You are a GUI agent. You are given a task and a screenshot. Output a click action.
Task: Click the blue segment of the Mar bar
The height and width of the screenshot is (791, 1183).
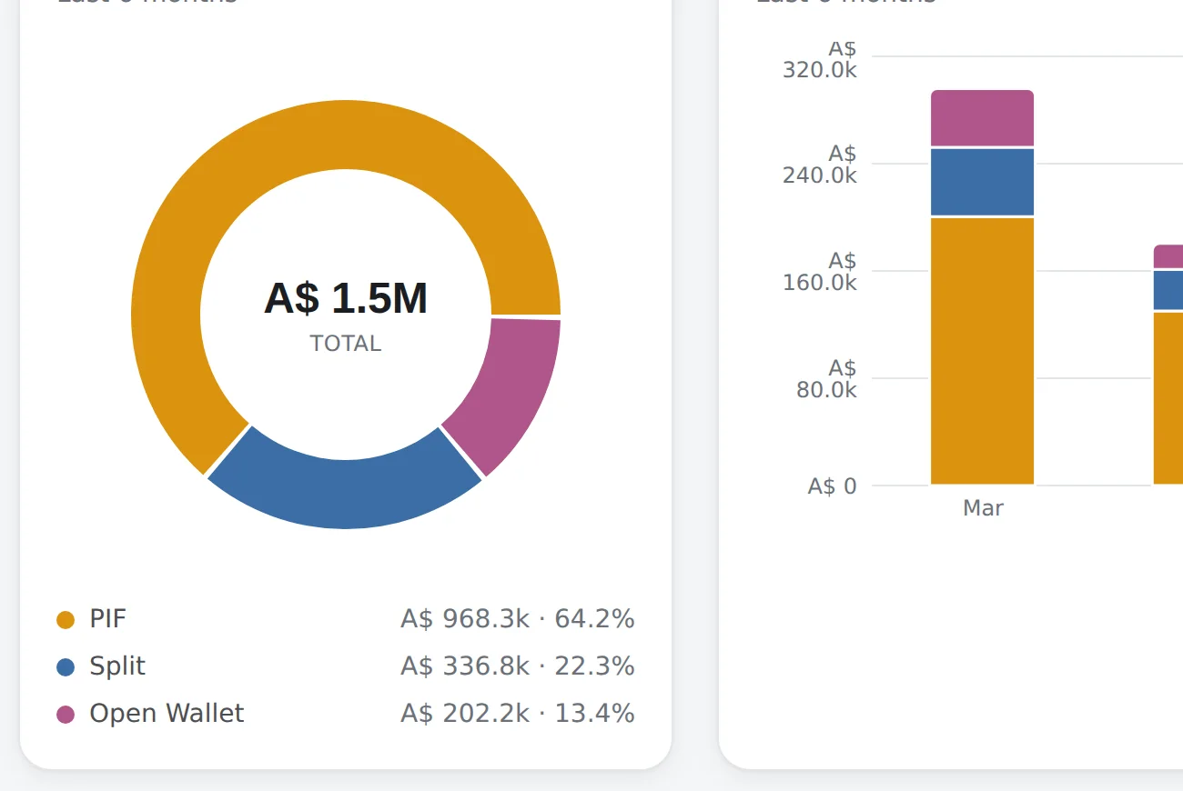(x=983, y=182)
